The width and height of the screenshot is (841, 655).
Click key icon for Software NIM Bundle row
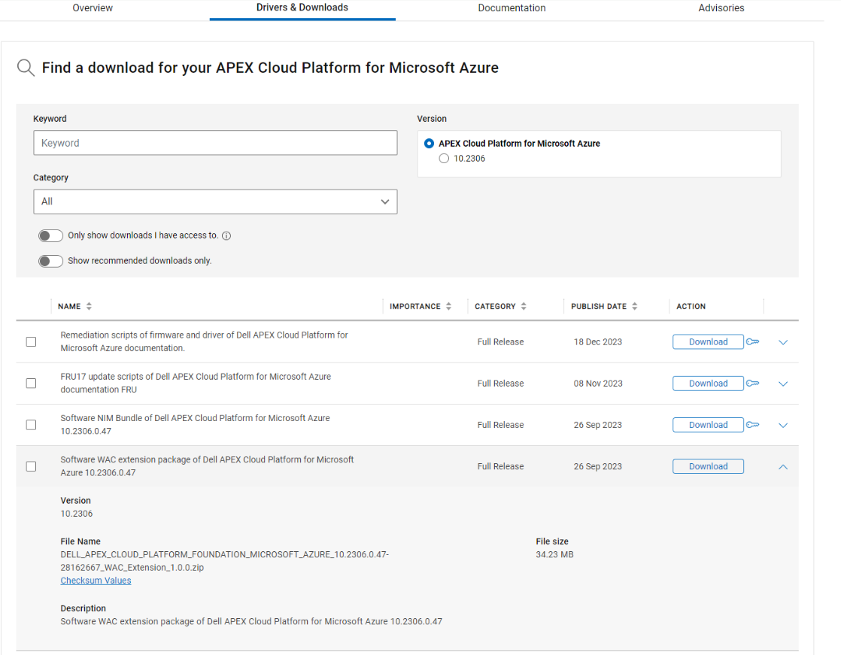tap(752, 425)
